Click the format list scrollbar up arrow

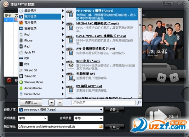140,10
